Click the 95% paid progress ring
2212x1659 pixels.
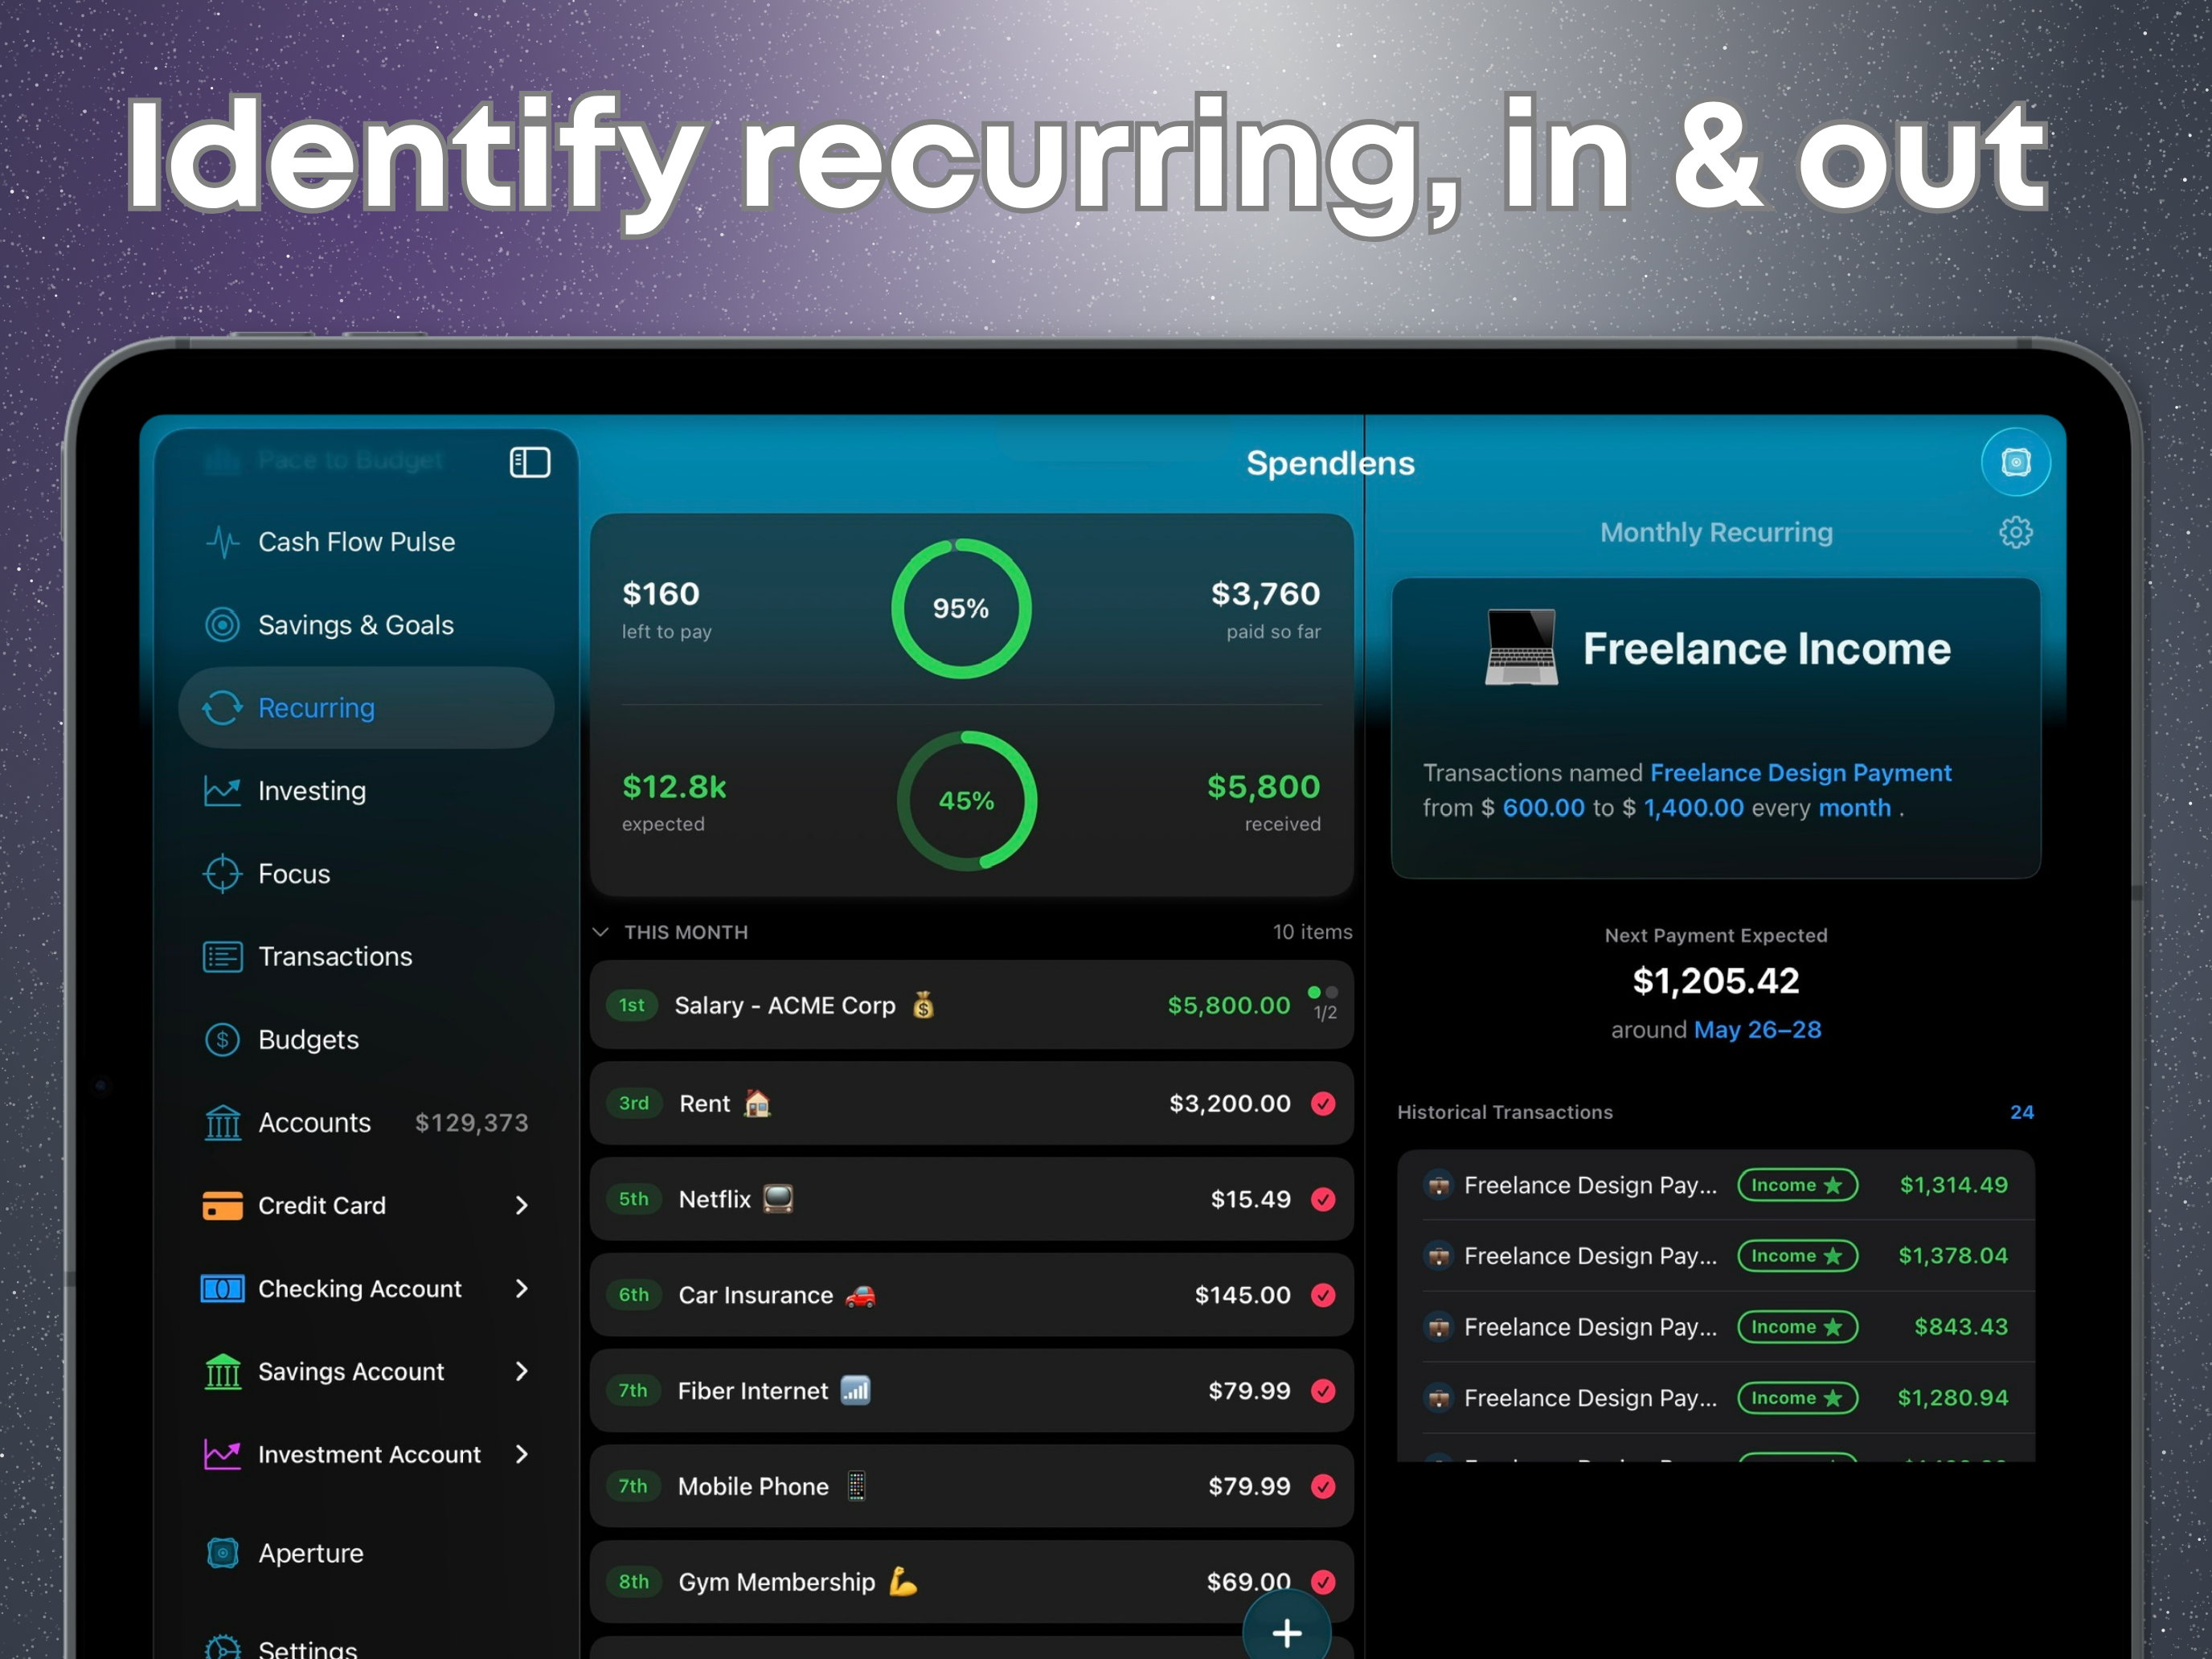pos(961,608)
